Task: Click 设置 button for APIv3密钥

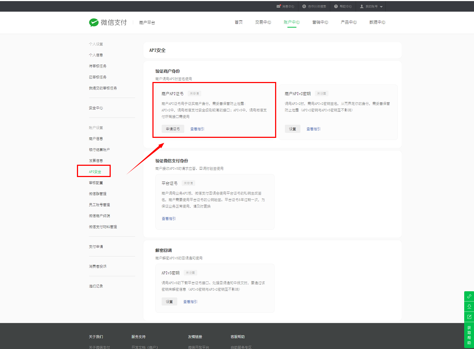Action: (x=169, y=302)
